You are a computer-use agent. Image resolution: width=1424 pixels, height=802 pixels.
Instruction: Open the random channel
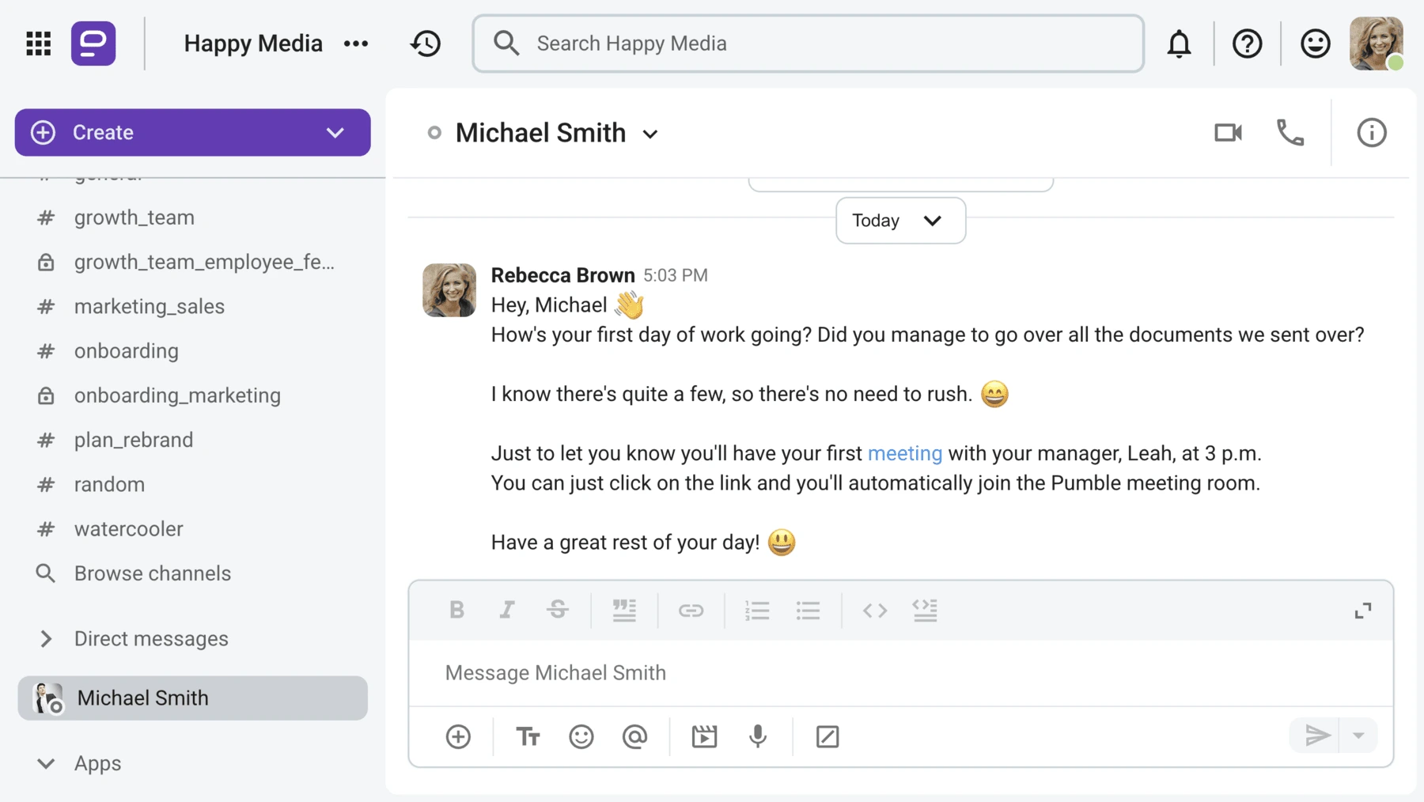(109, 484)
